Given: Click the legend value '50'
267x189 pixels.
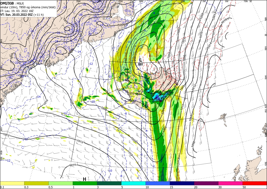Looking at the screenshot, I should coord(244,187).
